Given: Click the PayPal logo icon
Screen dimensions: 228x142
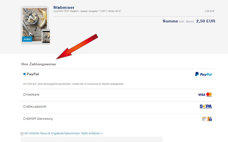Looking at the screenshot, I should 203,74.
